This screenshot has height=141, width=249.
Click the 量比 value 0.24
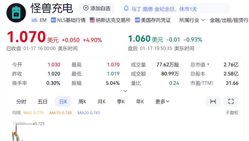(174, 83)
